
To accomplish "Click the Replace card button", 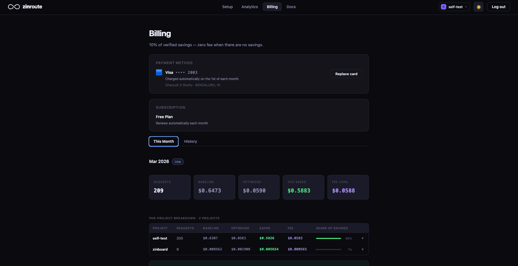I will click(x=346, y=74).
